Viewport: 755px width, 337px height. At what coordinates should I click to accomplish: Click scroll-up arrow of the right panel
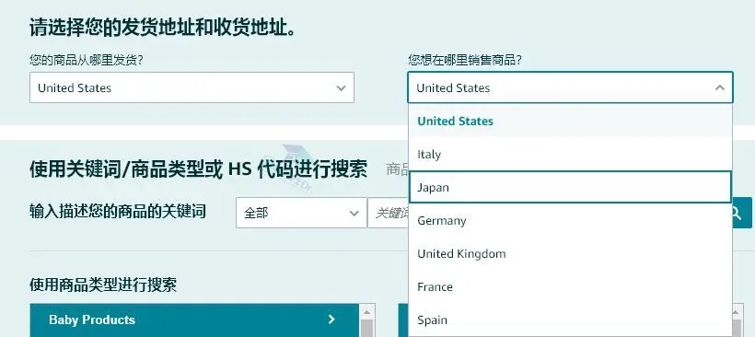tap(737, 312)
